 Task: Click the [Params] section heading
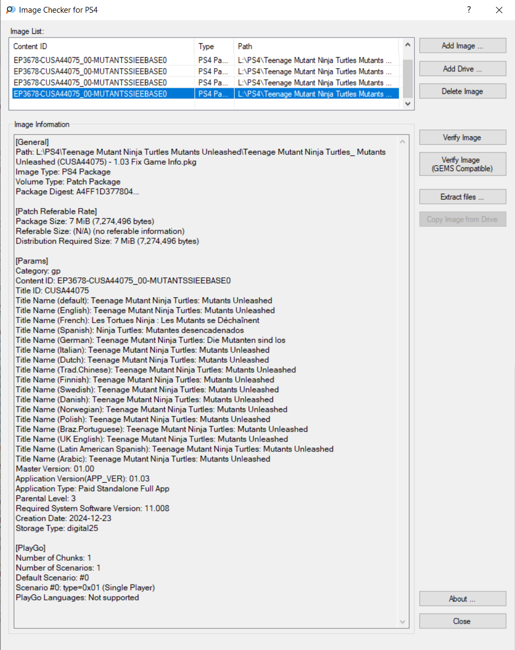tap(32, 261)
